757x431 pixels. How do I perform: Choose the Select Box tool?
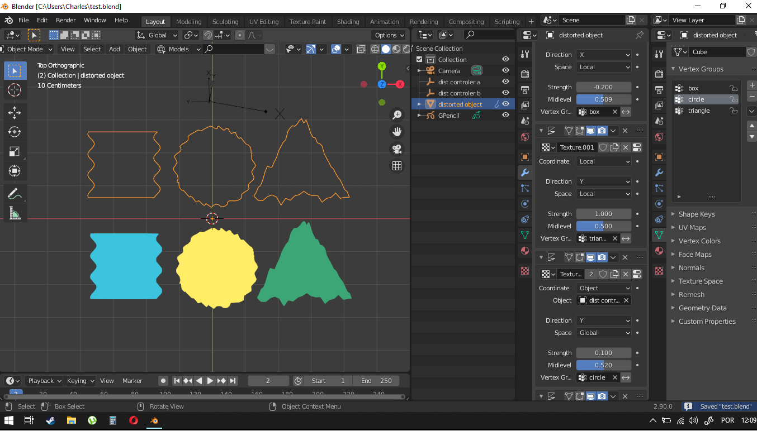(x=15, y=70)
